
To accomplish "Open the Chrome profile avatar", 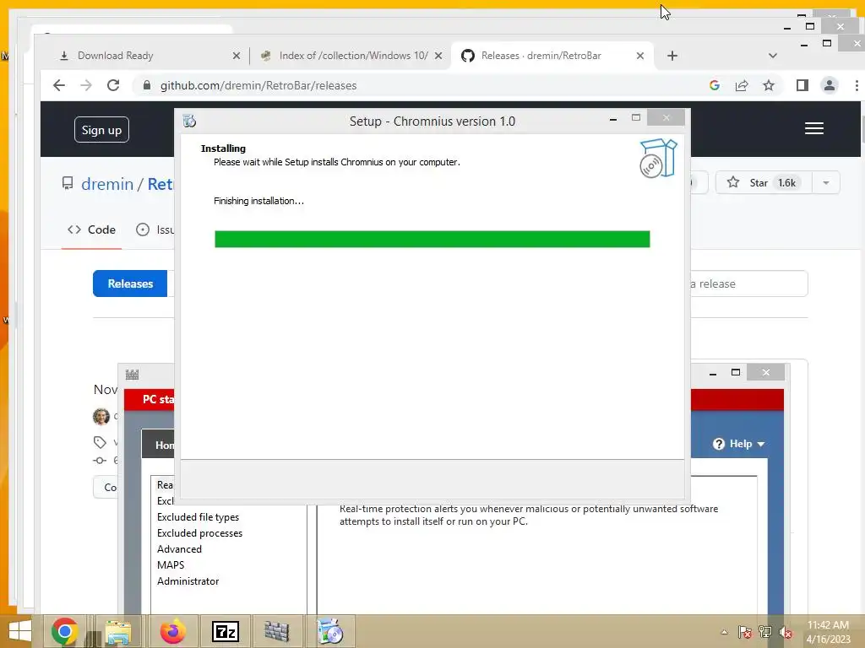I will pyautogui.click(x=830, y=85).
